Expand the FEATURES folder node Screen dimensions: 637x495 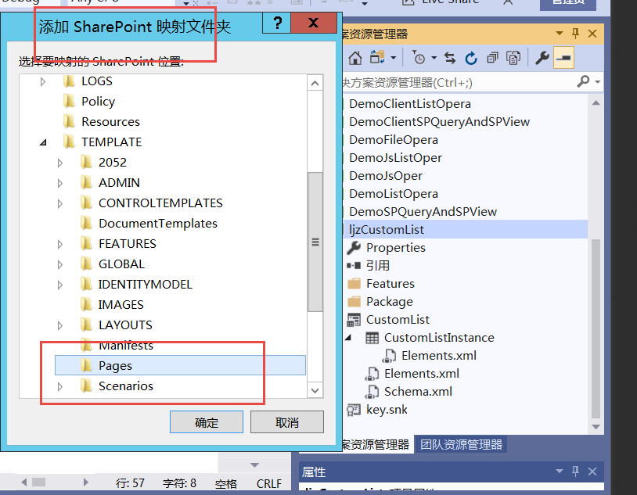point(60,244)
